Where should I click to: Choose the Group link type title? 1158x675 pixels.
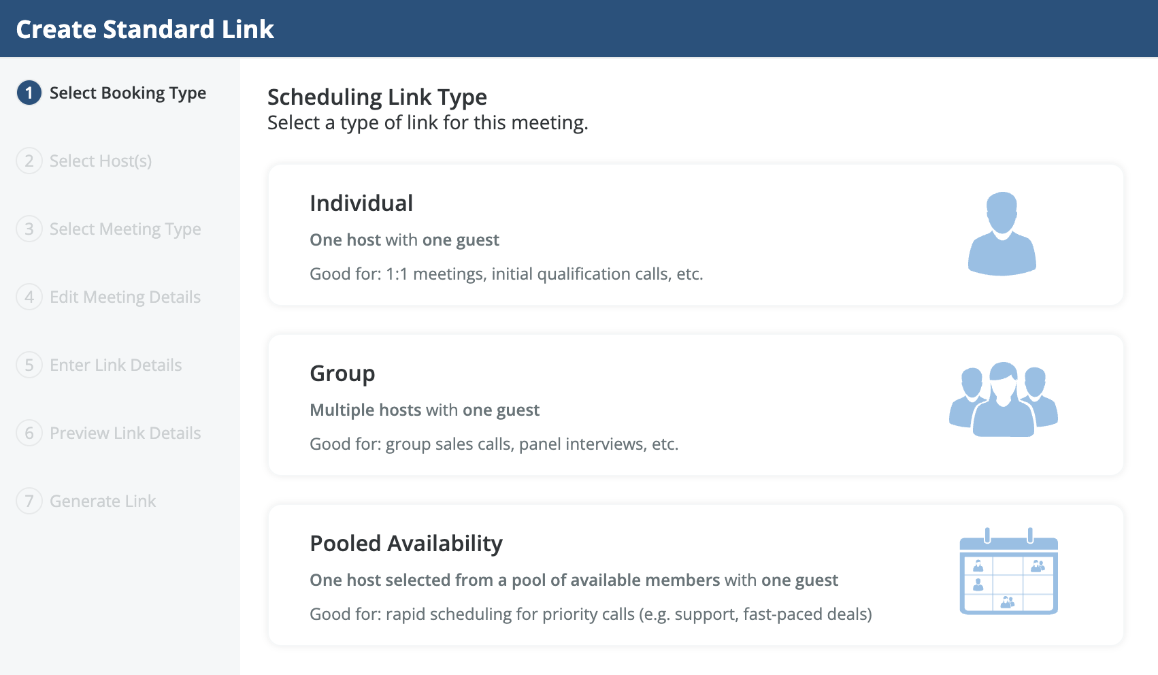pos(342,374)
